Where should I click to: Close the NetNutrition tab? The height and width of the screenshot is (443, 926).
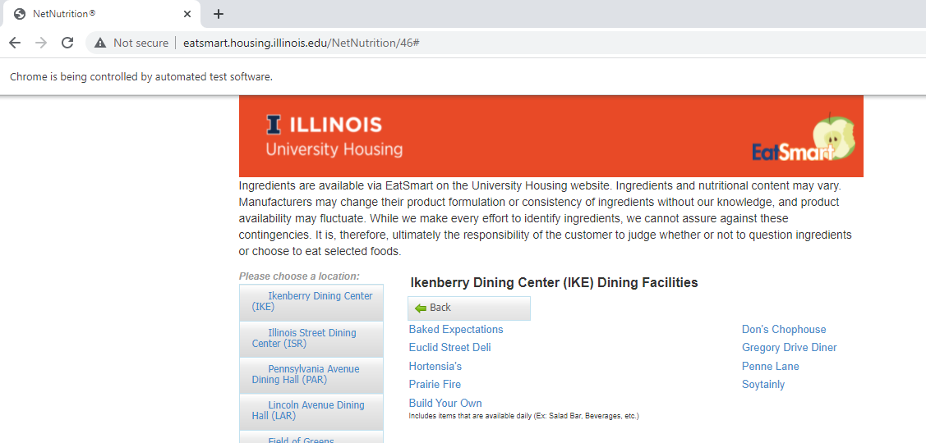(187, 14)
